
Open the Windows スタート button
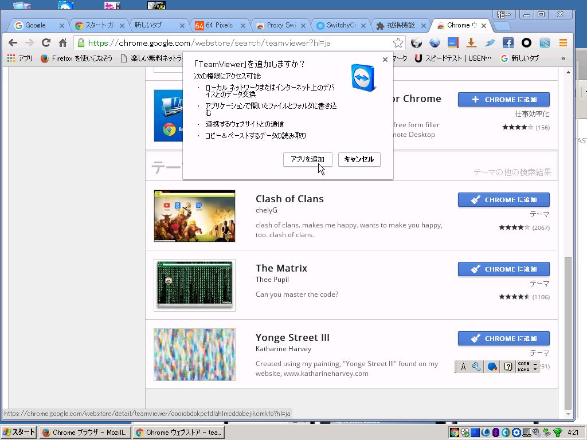point(19,432)
